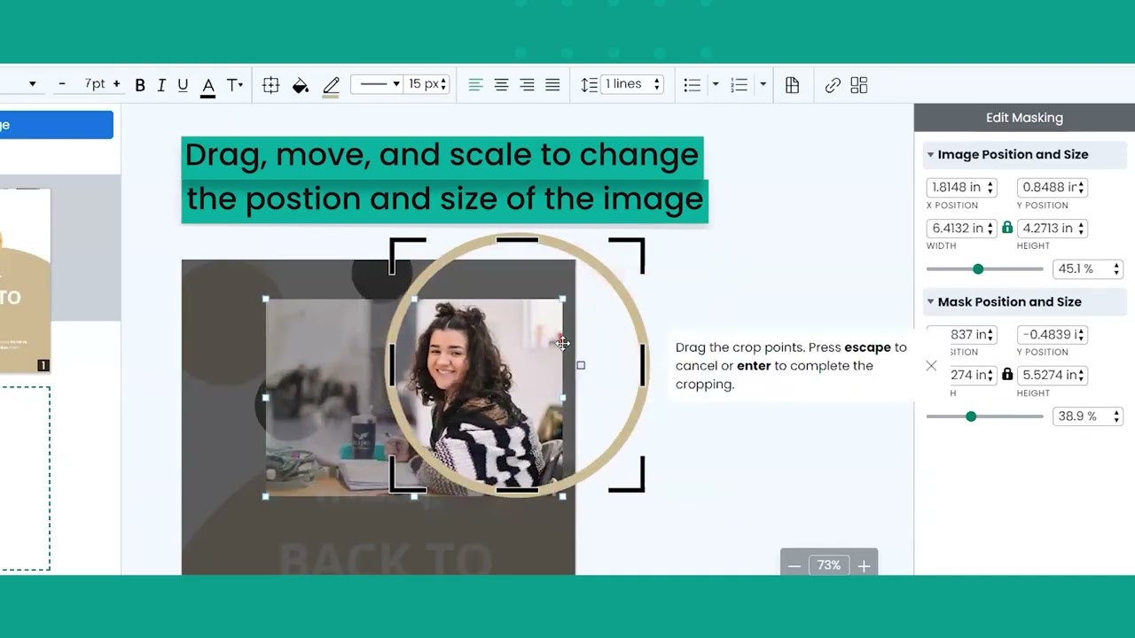Dismiss the crop points tooltip

coord(931,365)
